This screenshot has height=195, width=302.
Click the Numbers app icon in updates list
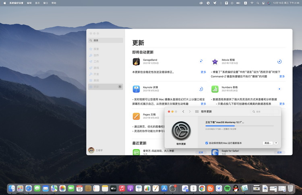pyautogui.click(x=215, y=89)
